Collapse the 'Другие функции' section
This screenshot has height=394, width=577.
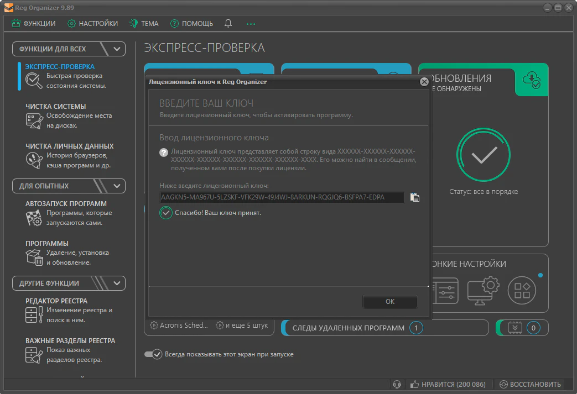(x=117, y=283)
